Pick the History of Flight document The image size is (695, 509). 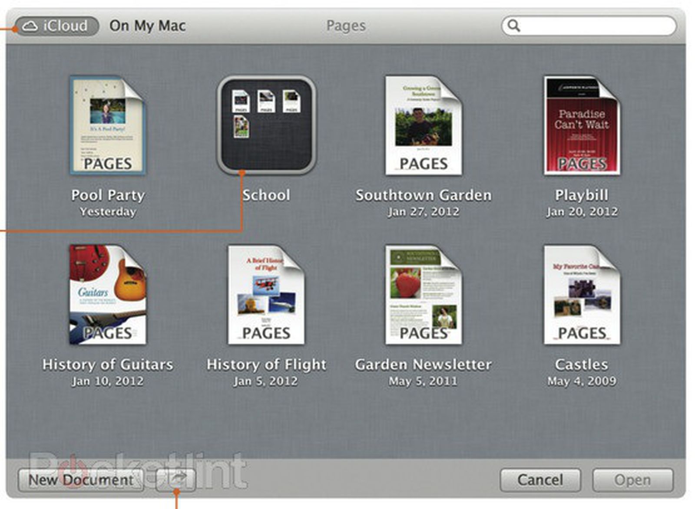point(266,295)
